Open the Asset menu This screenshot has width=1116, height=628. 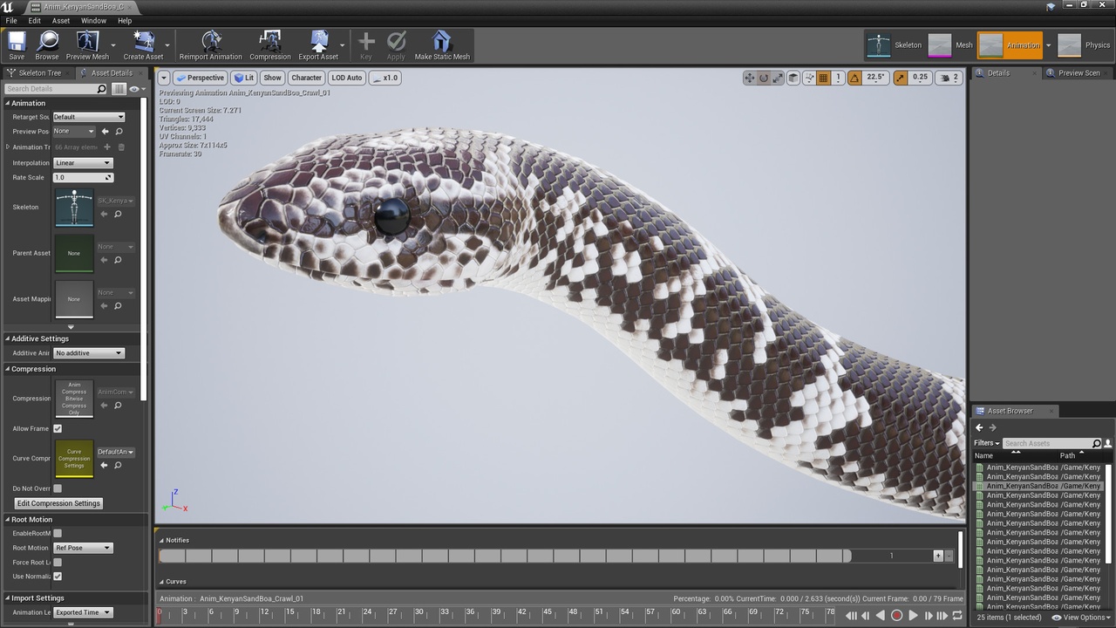(61, 20)
